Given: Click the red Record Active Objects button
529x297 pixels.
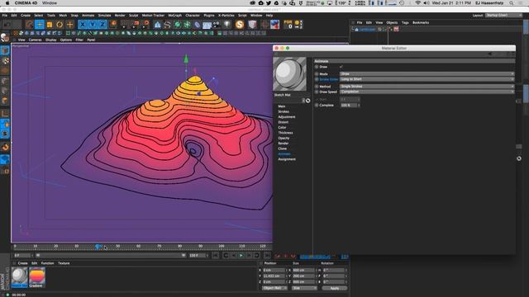Looking at the screenshot, I should click(x=278, y=257).
